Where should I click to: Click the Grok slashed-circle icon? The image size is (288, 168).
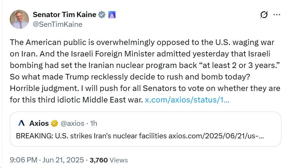click(x=264, y=15)
